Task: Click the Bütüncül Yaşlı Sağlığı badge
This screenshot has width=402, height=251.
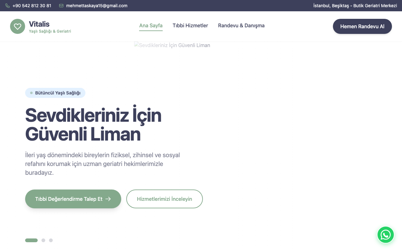Action: tap(55, 93)
